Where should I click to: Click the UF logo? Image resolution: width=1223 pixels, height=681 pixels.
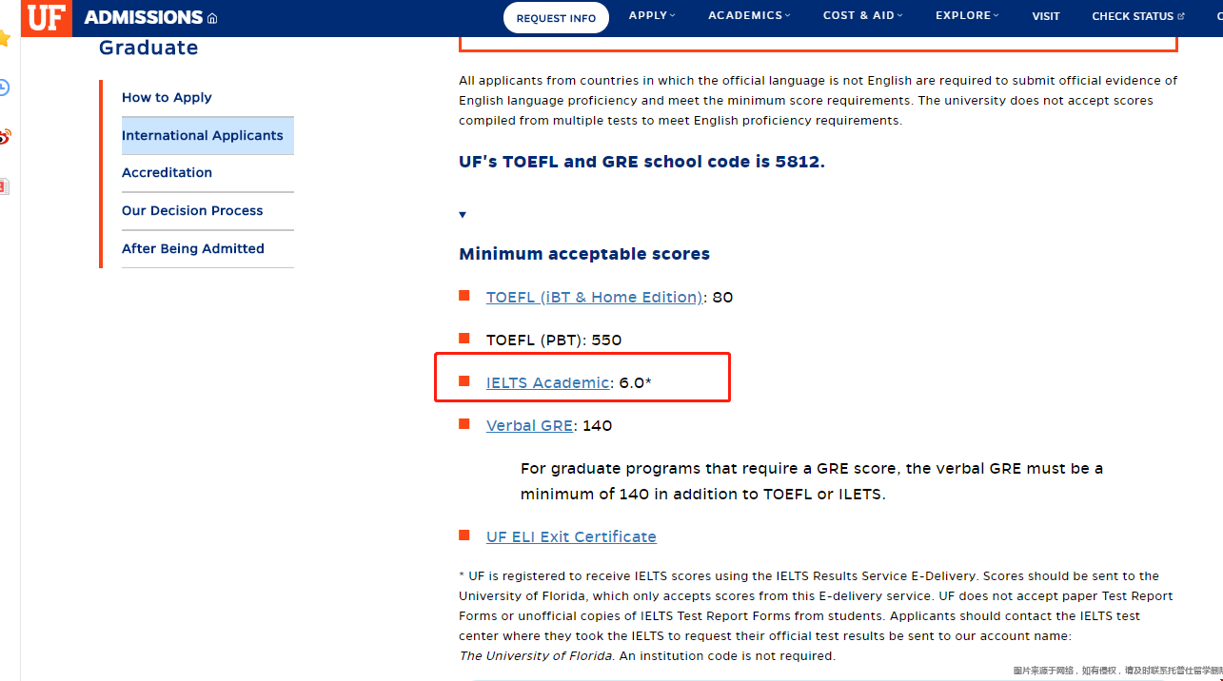coord(46,17)
